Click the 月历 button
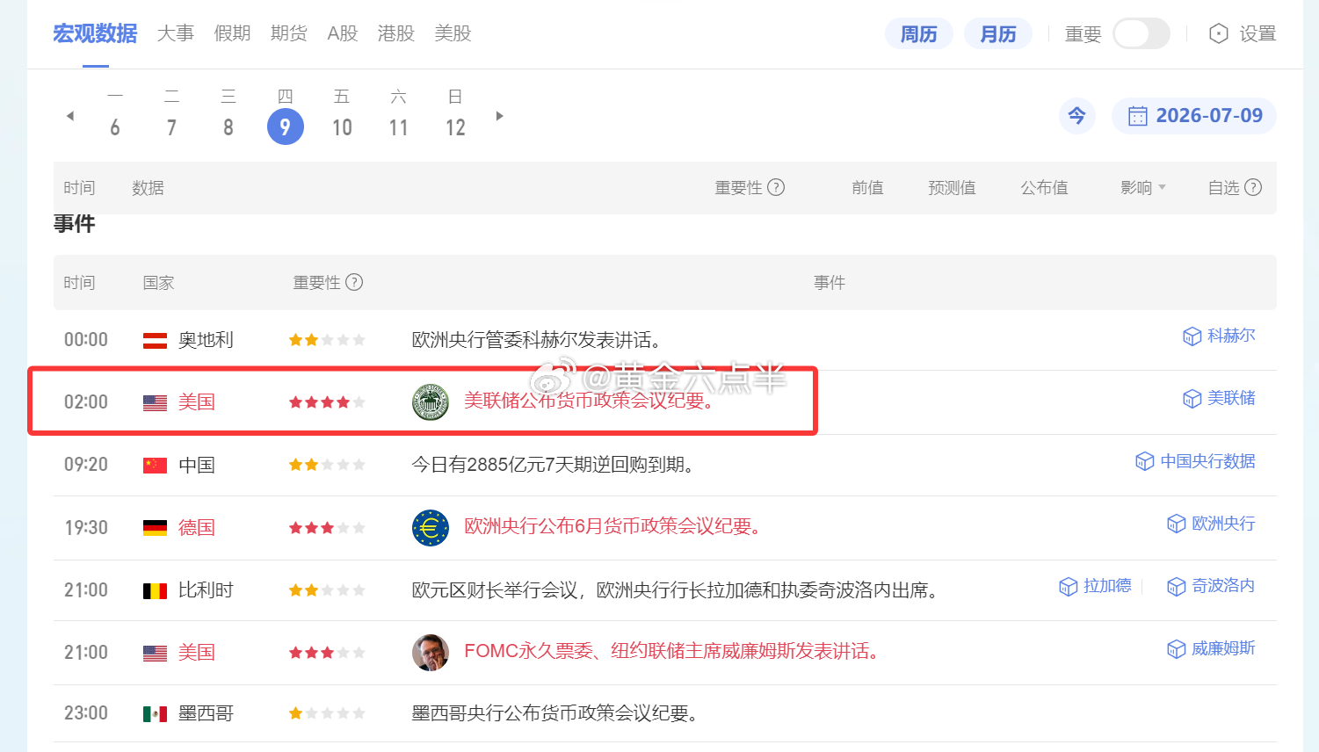 click(x=998, y=34)
